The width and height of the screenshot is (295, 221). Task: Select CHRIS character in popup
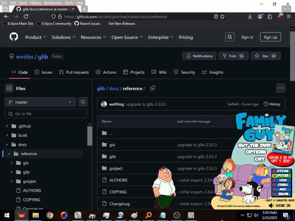click(281, 185)
